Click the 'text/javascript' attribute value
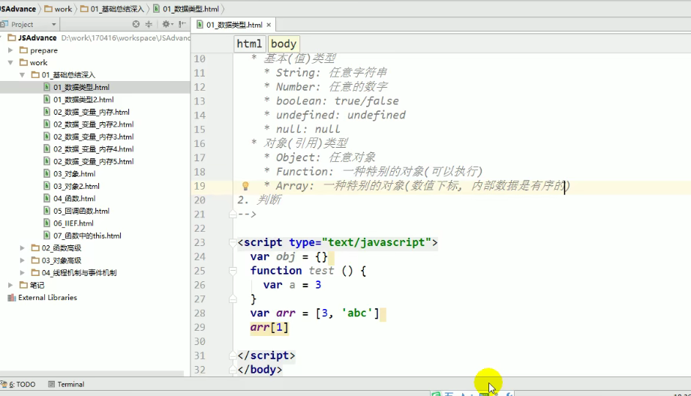 click(377, 243)
